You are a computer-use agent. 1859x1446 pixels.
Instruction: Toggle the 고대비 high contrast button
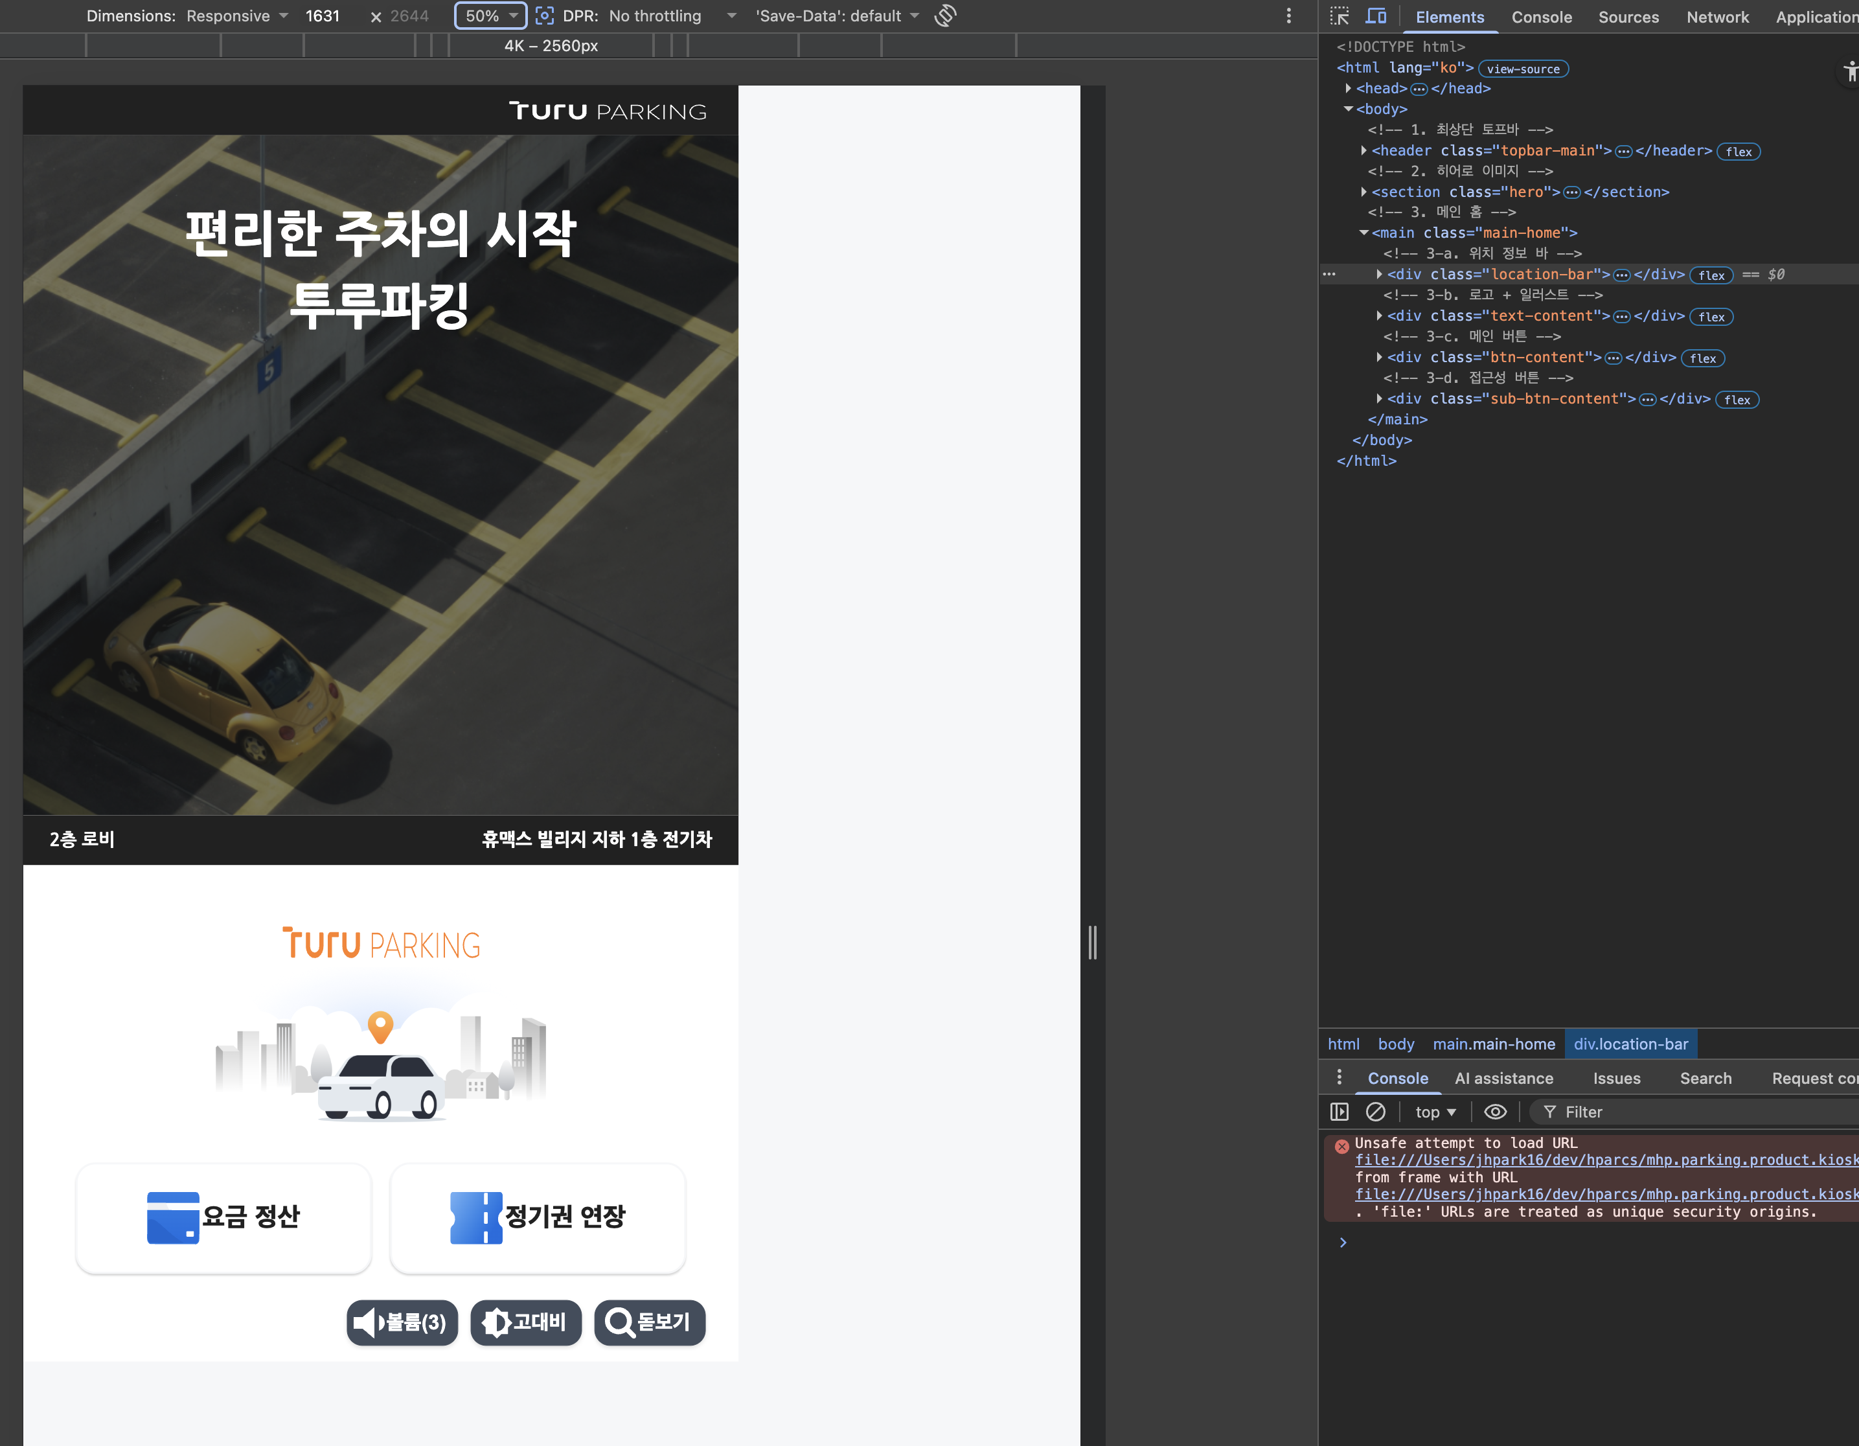pos(525,1322)
